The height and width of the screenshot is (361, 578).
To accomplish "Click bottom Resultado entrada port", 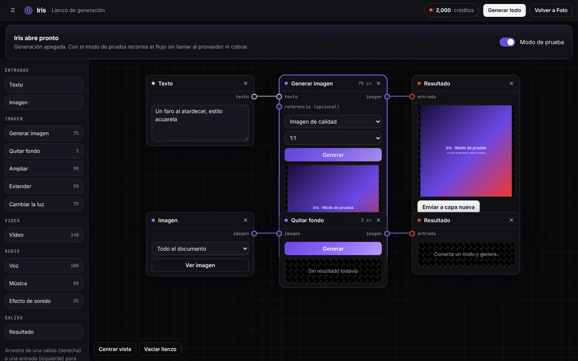I will point(412,233).
